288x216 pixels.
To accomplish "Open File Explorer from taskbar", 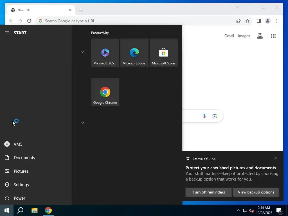I will coord(34,210).
